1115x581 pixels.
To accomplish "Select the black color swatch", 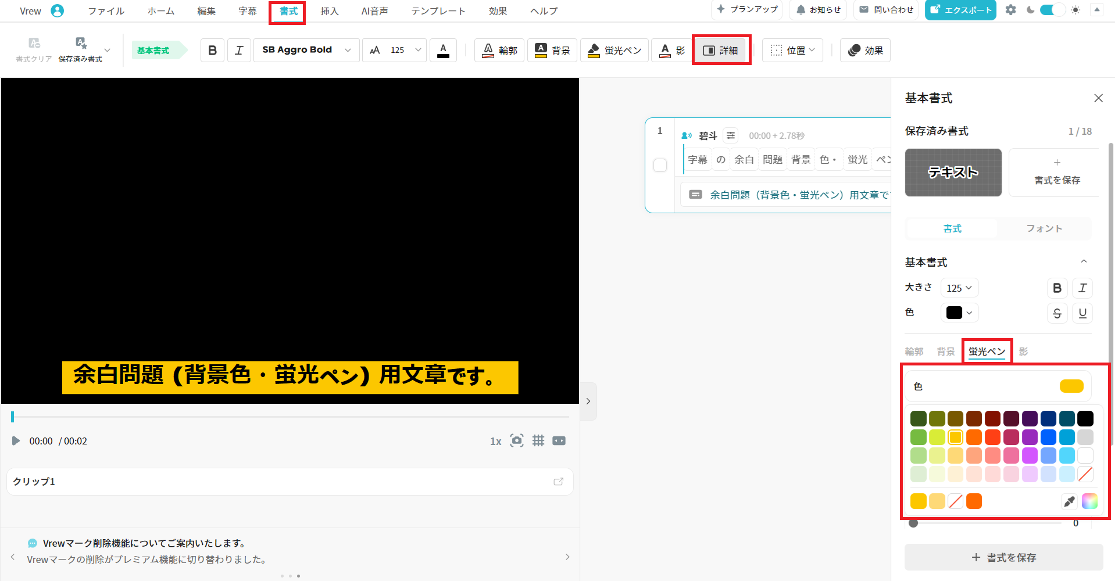I will tap(1085, 418).
